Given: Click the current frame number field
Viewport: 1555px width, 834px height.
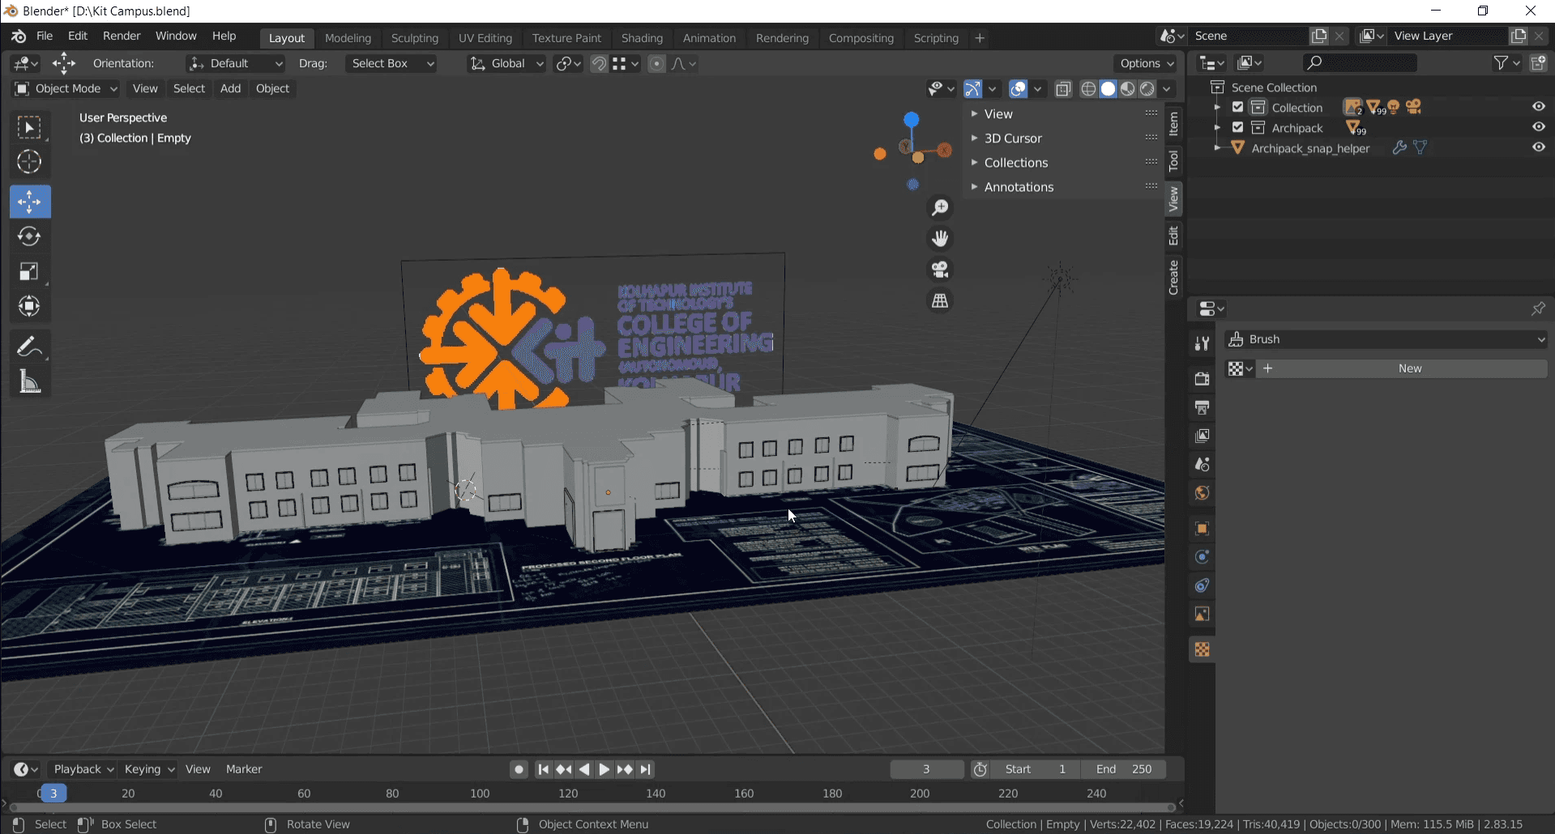Looking at the screenshot, I should 927,769.
